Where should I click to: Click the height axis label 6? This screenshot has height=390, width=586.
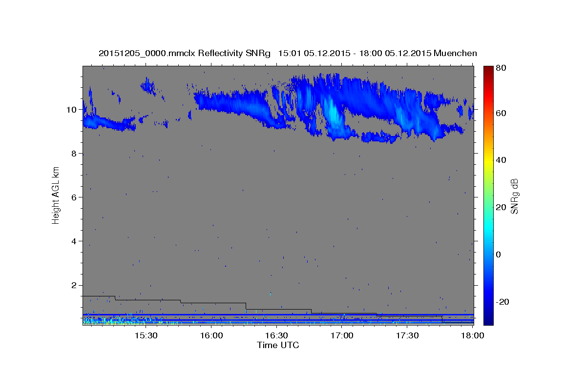click(75, 197)
